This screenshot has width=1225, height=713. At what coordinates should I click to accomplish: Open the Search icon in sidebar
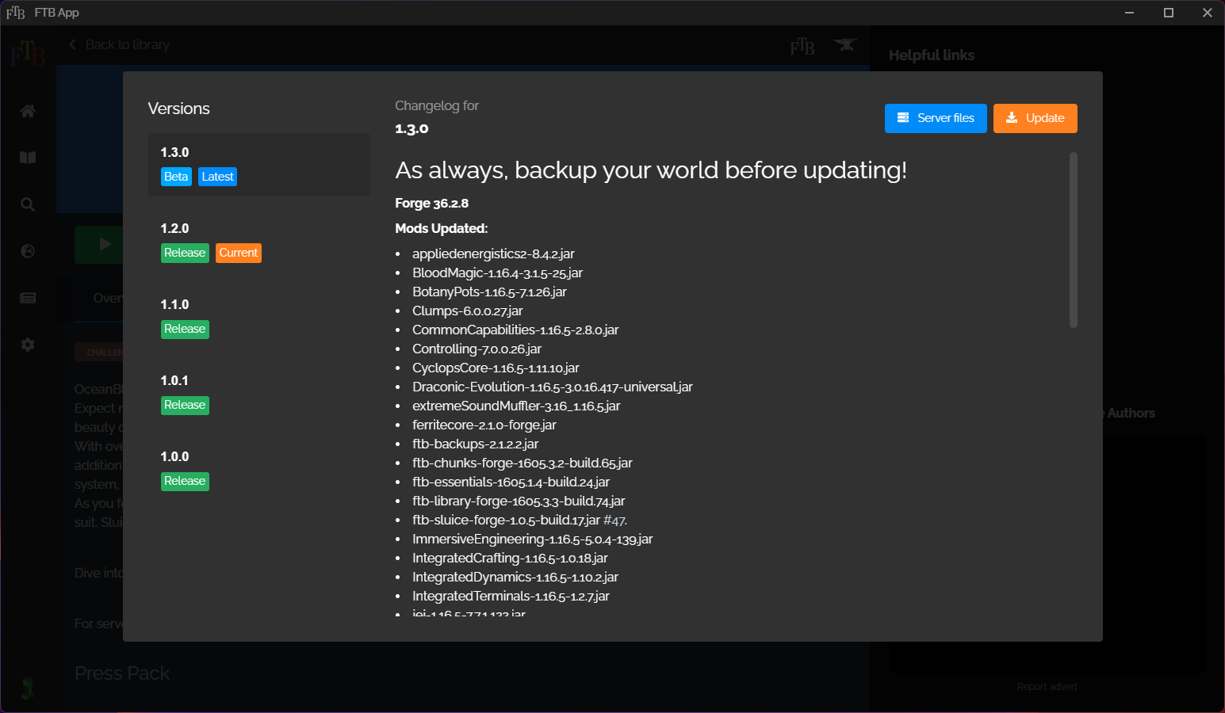(x=28, y=204)
